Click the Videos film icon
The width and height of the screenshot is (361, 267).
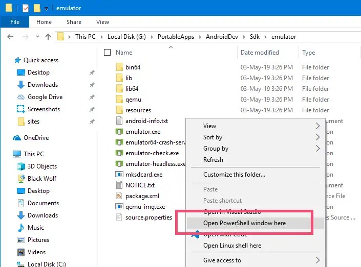(x=21, y=252)
